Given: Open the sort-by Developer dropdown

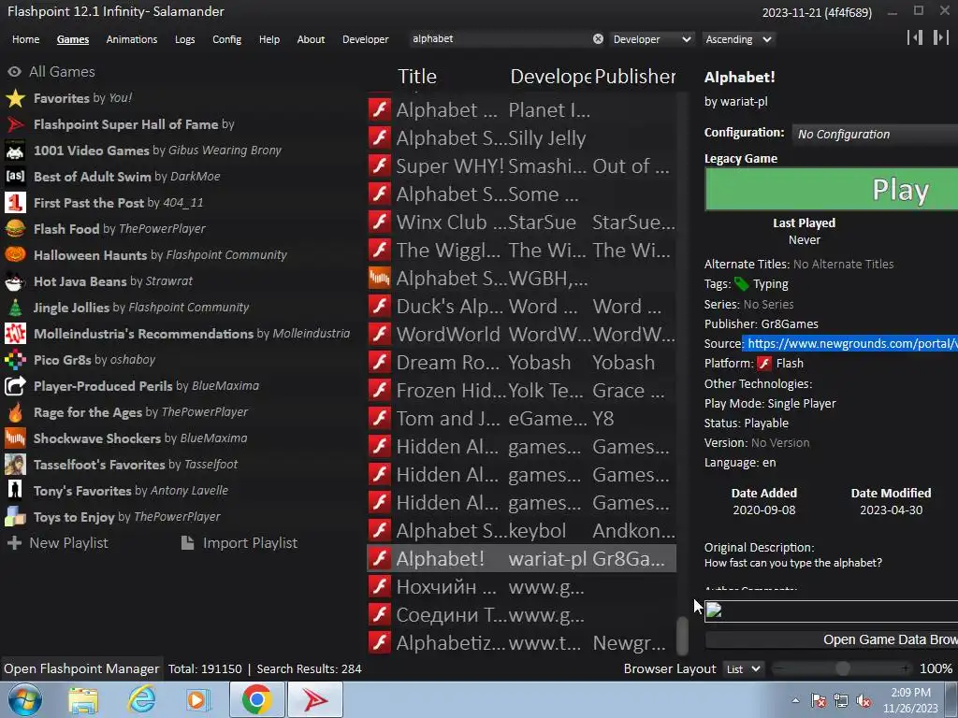Looking at the screenshot, I should click(x=652, y=39).
